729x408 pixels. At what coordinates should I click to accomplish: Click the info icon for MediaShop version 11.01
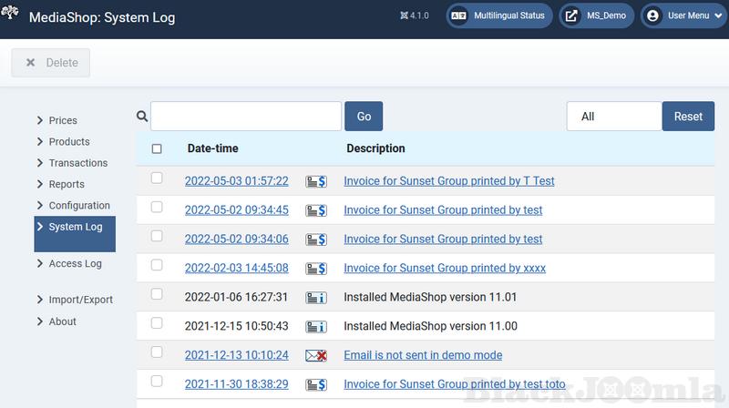coord(316,298)
